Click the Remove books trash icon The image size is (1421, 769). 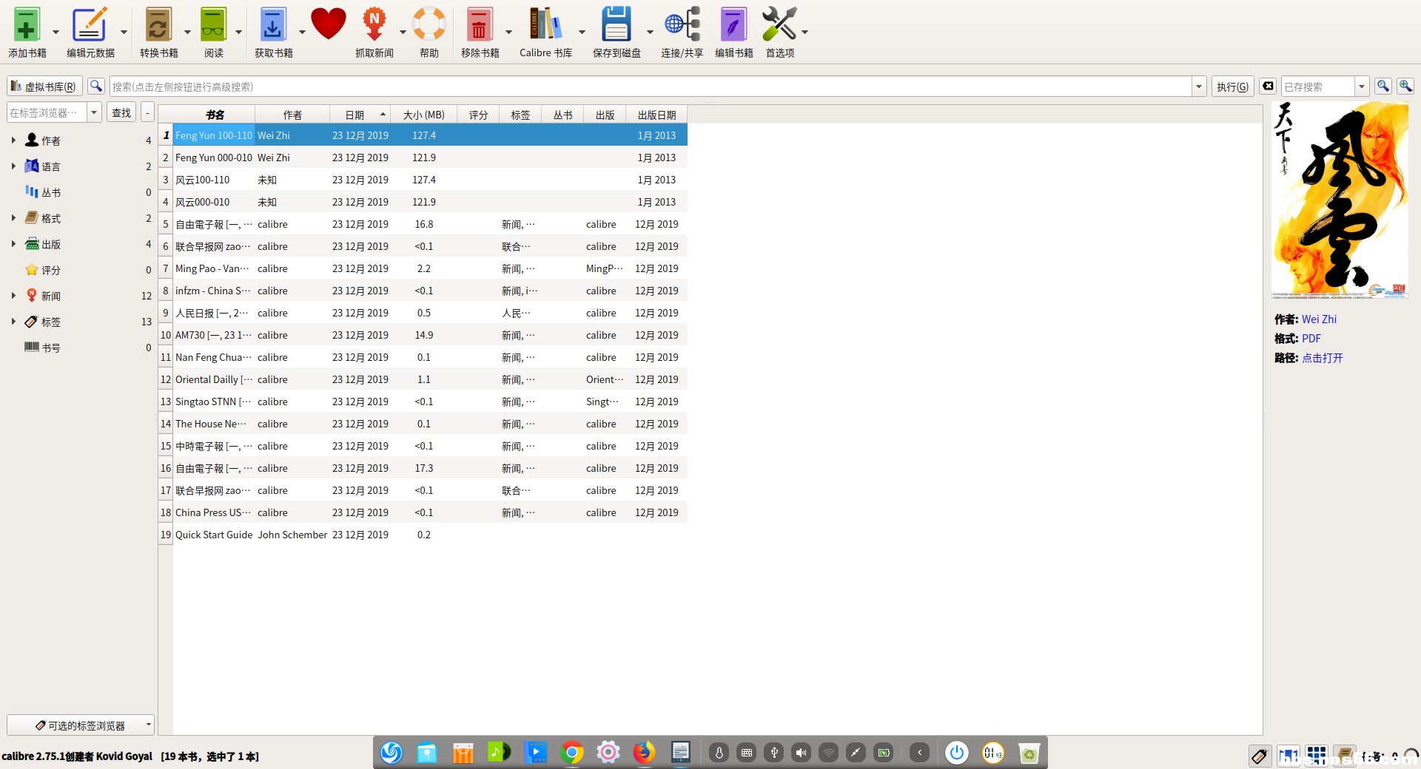[480, 25]
